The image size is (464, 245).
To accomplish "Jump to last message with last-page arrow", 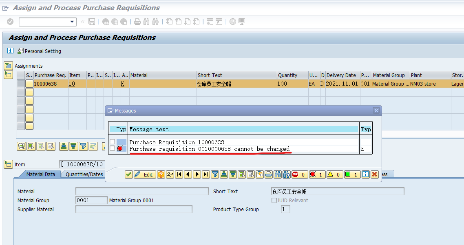I will [206, 174].
